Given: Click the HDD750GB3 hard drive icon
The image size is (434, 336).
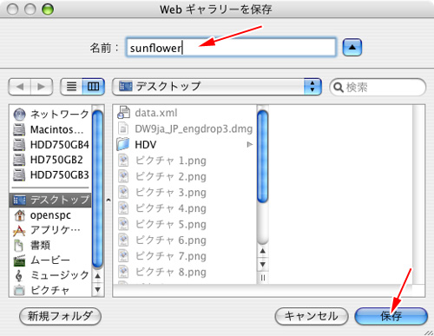Looking at the screenshot, I should [19, 175].
